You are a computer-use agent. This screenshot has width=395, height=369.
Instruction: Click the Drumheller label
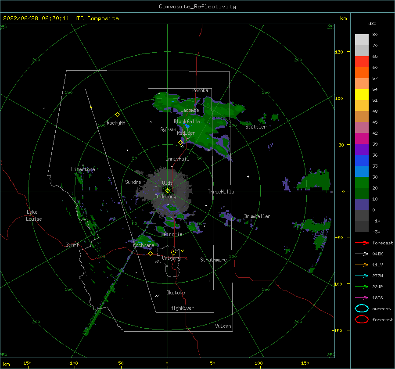(257, 216)
